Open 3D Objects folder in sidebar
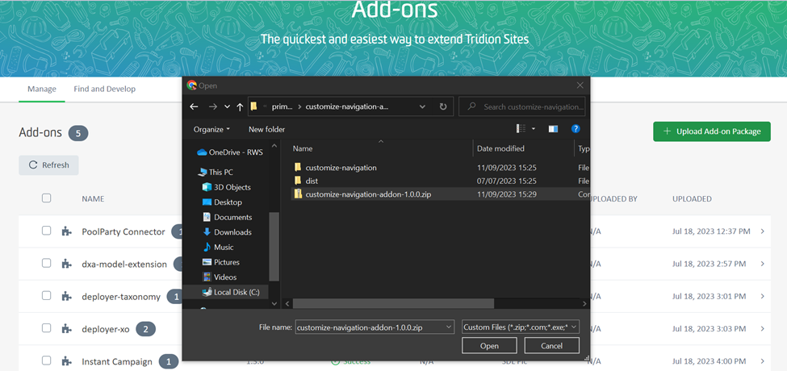The image size is (787, 371). coord(226,187)
